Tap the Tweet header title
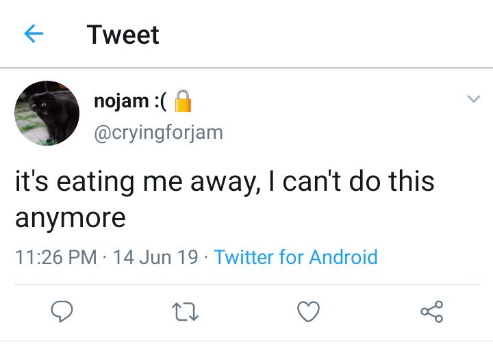The height and width of the screenshot is (344, 493). pyautogui.click(x=123, y=35)
